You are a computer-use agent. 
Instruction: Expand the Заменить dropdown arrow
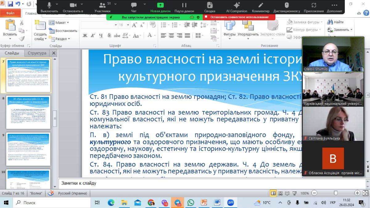(351, 30)
